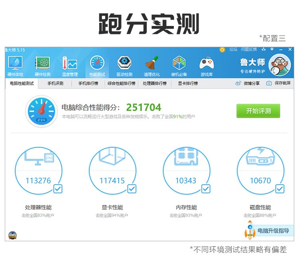This screenshot has height=258, width=299.
Task: Click the 显卡性能 label
Action: 112,207
